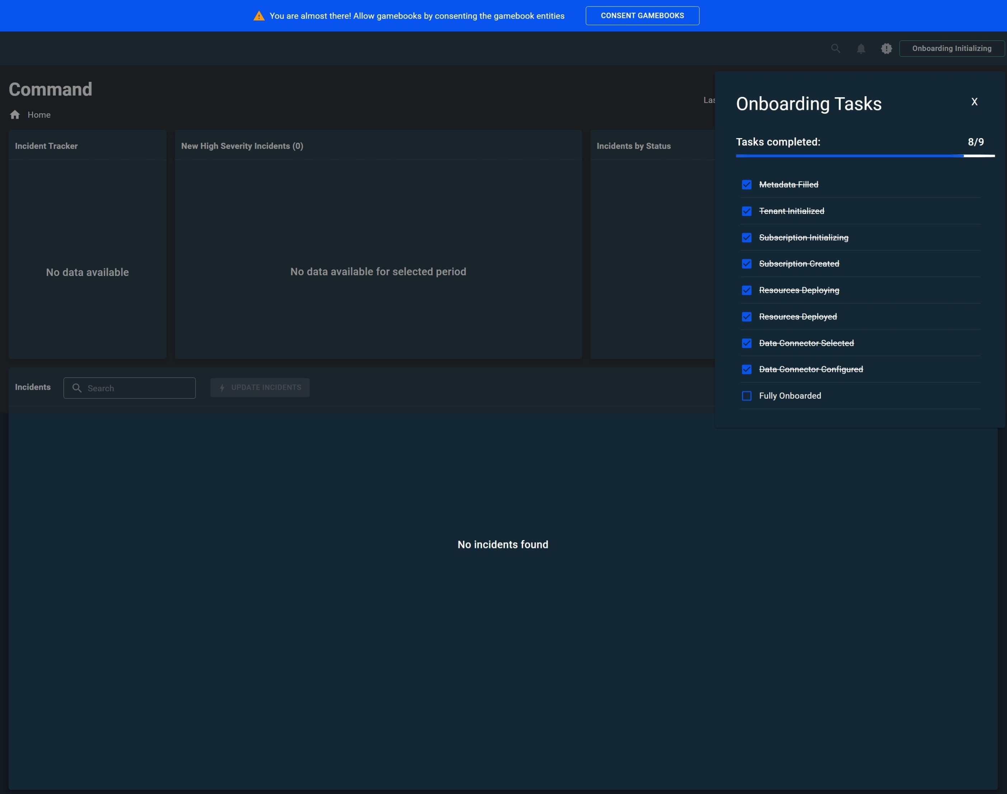Click the search magnifier icon in top bar
This screenshot has width=1007, height=794.
[835, 48]
